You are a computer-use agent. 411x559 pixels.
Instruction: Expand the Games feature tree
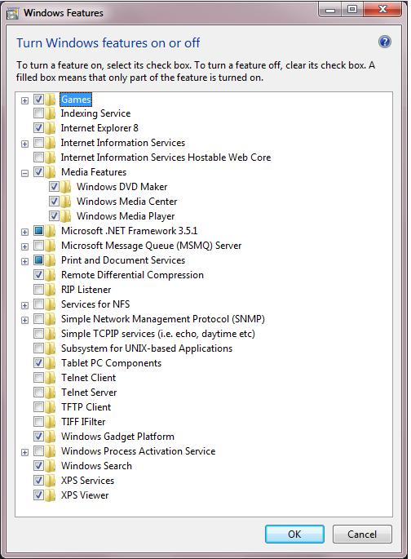(x=24, y=100)
